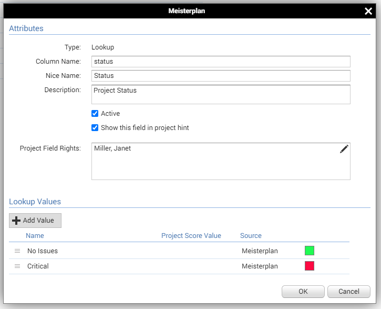Click the pencil edit icon in Project Field Rights

[x=344, y=149]
